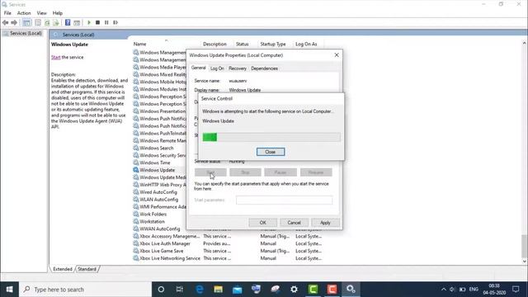Sort by Log On As column header
Viewport: 528px width, 297px height.
tap(306, 44)
